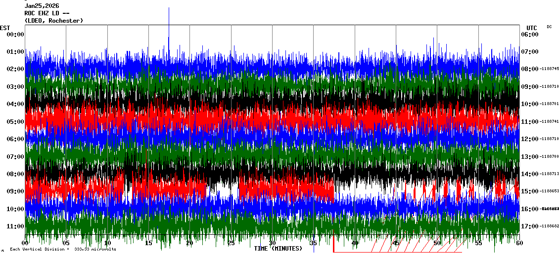The width and height of the screenshot is (559, 256).
Task: Click the (LDEO, Rochester) location text
Action: click(x=53, y=21)
